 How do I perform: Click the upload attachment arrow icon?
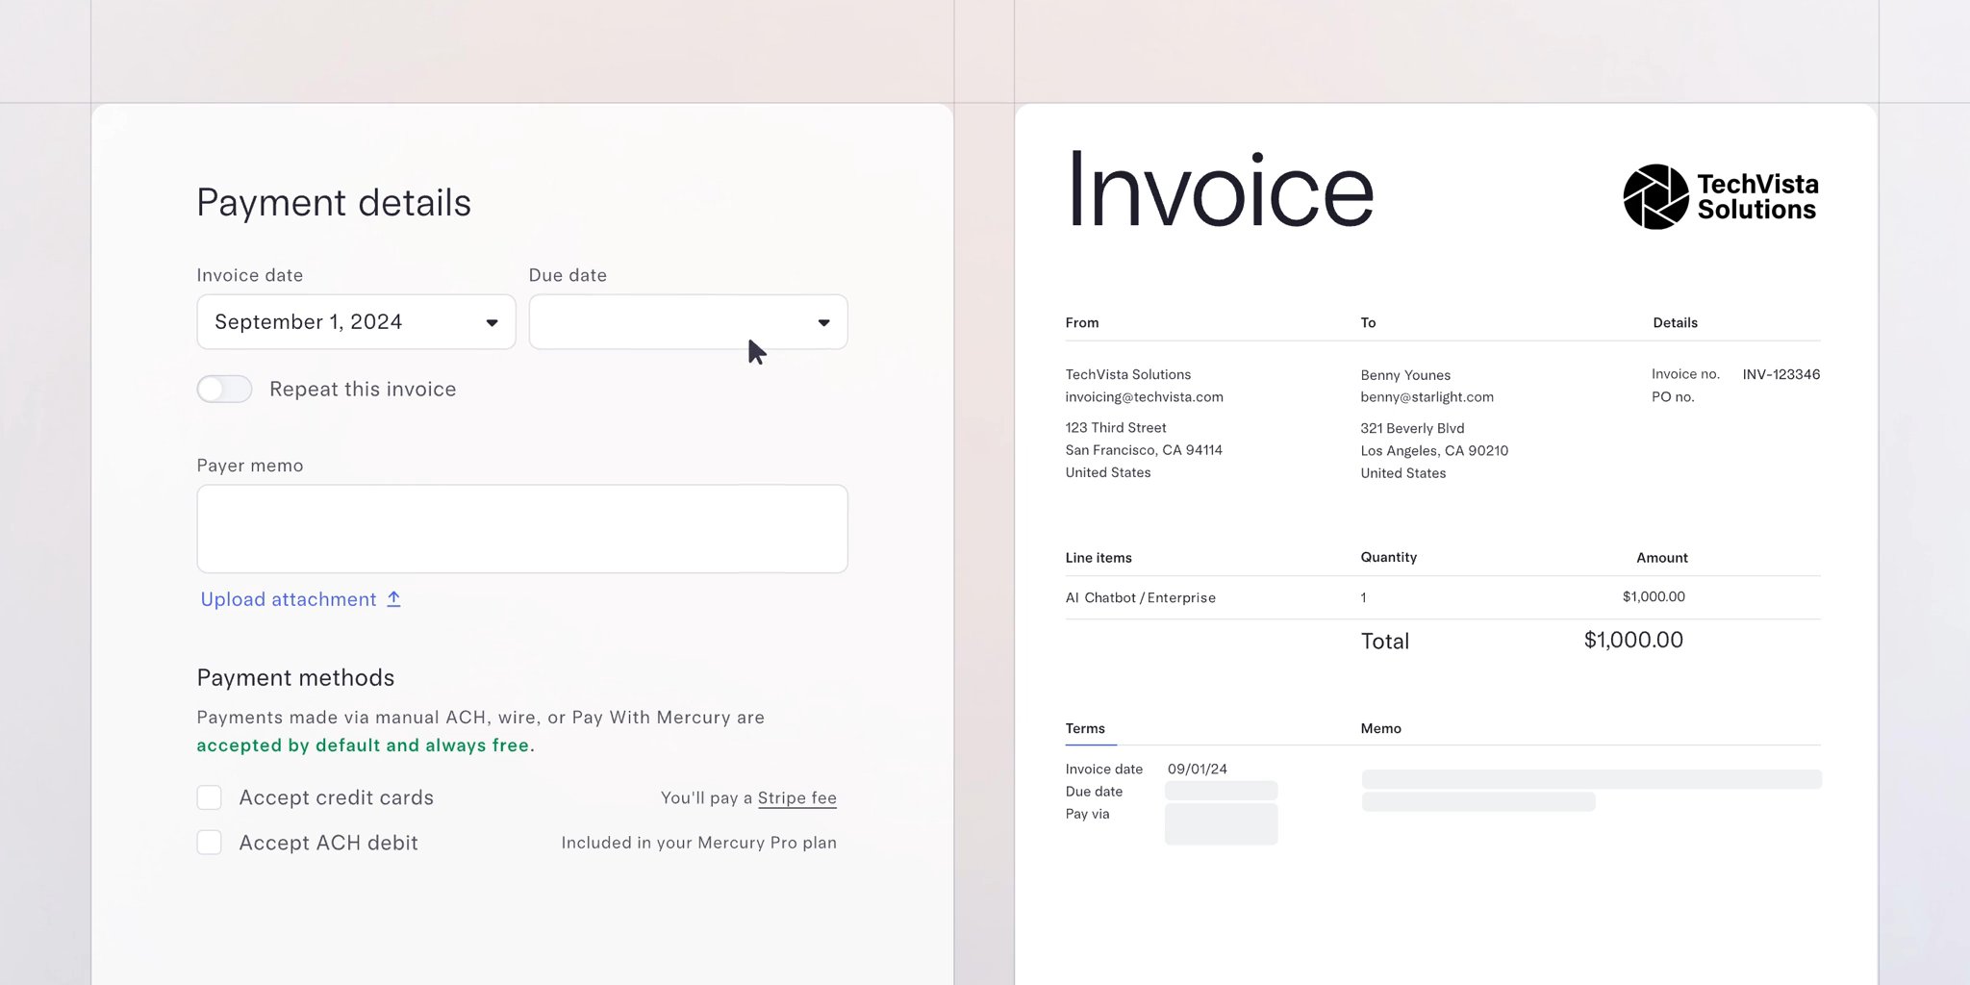click(393, 598)
